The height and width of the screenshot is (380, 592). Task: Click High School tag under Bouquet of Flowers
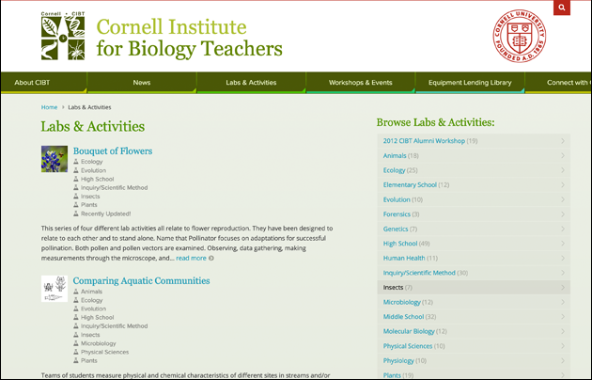point(97,179)
